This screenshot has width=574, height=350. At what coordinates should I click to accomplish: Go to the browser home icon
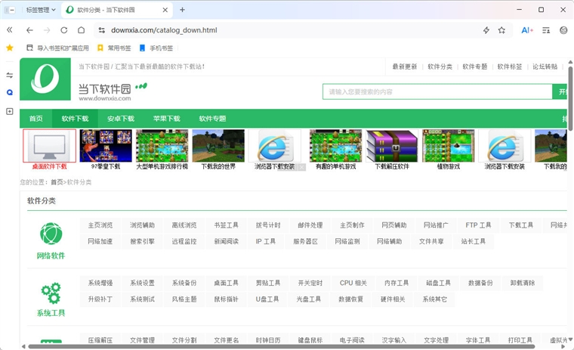pyautogui.click(x=82, y=30)
